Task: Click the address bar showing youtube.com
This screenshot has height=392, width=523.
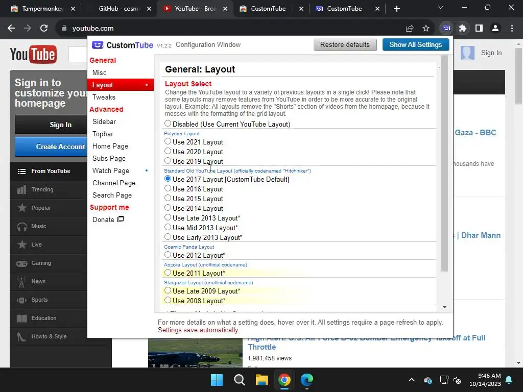Action: pos(230,29)
